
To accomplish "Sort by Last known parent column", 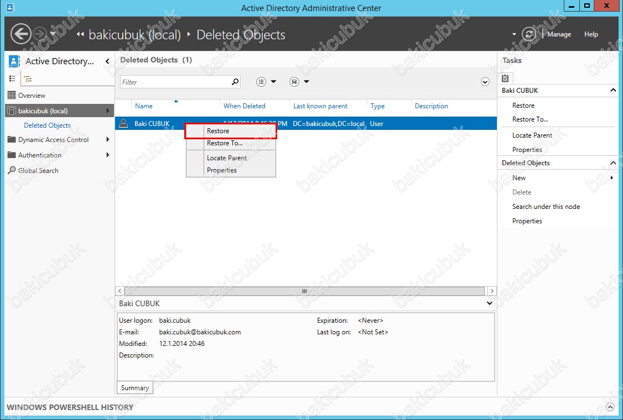I will tap(320, 106).
